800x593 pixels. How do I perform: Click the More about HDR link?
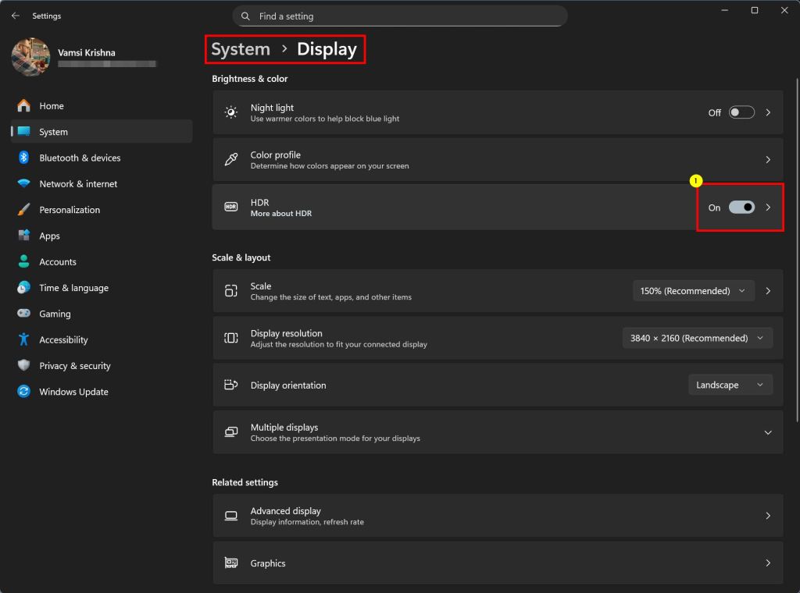click(x=280, y=214)
